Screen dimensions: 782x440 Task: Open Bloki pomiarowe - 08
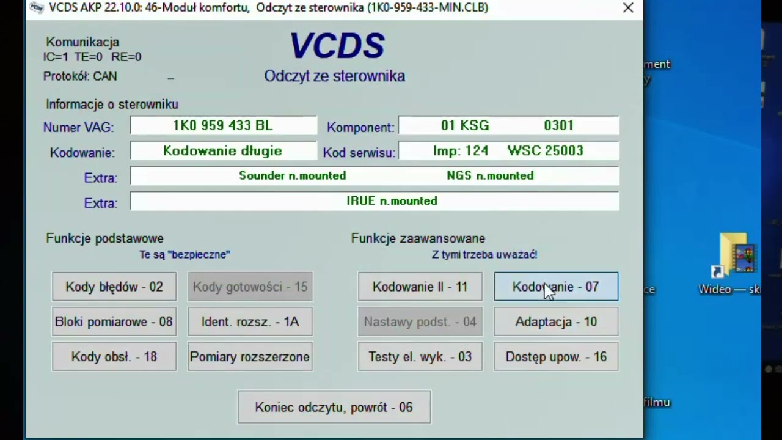114,321
